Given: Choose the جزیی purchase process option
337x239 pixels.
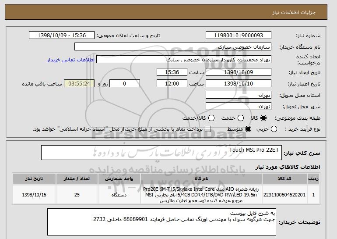Looking at the screenshot, I should tap(274, 129).
